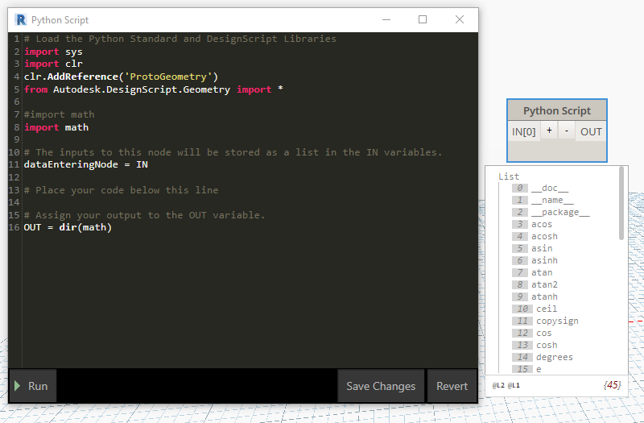Screen dimensions: 644x423
Task: Select the cos list entry
Action: point(544,333)
